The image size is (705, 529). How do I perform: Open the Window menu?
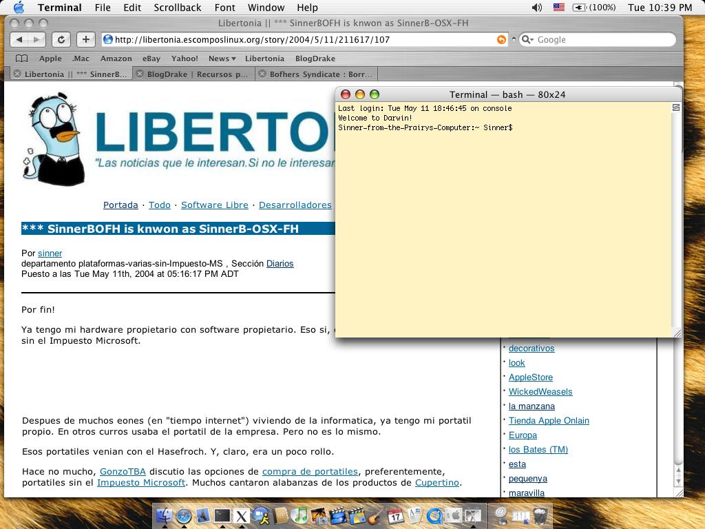coord(266,8)
